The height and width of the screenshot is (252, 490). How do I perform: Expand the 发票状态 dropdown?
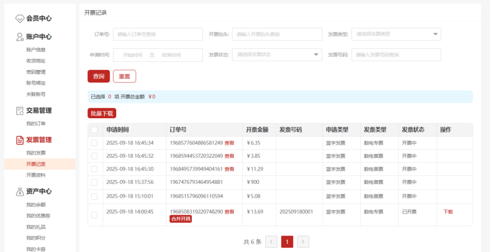276,55
